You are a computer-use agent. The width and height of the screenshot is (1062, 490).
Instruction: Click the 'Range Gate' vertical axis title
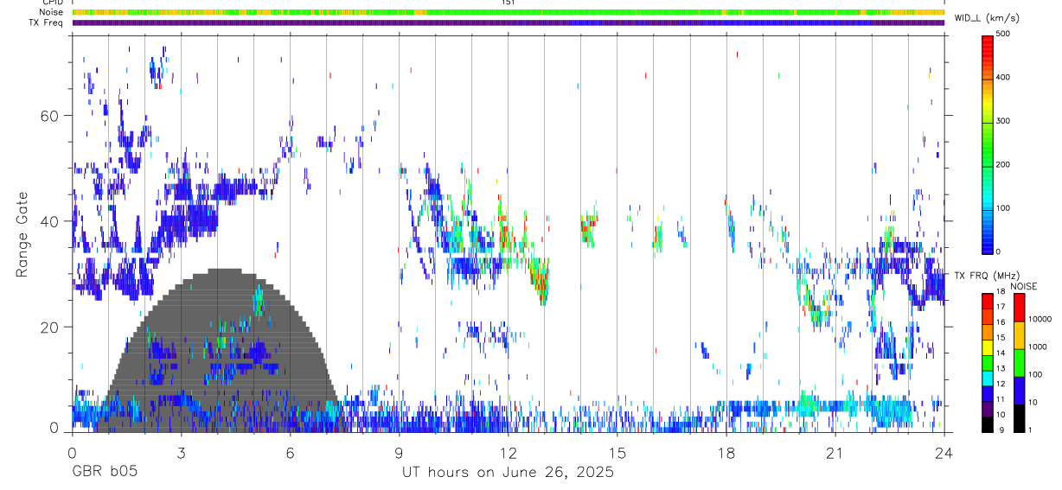[x=22, y=234]
